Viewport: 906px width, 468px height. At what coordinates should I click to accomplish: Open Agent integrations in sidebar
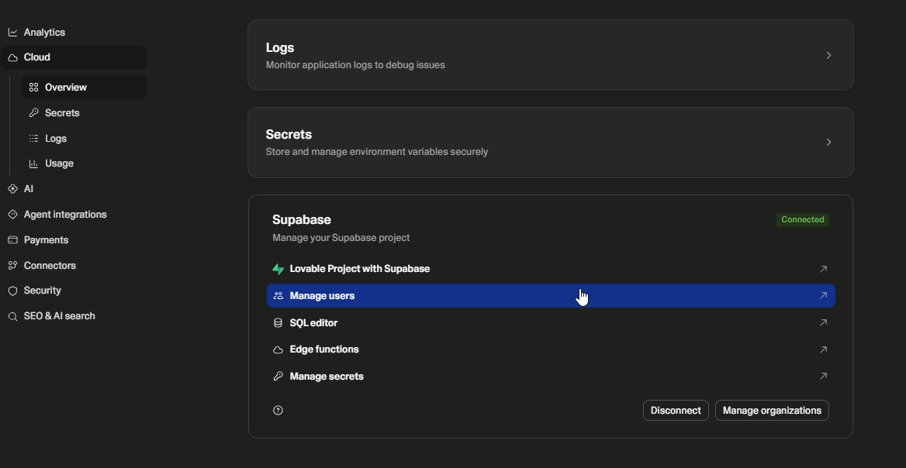tap(74, 214)
